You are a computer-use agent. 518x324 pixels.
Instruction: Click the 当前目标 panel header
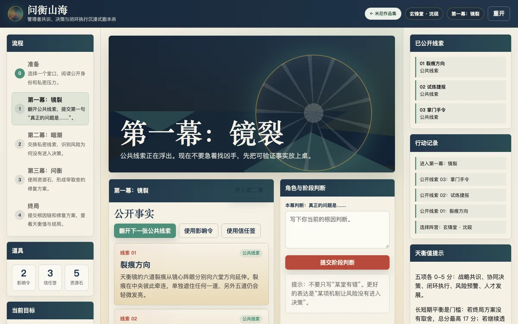50,310
